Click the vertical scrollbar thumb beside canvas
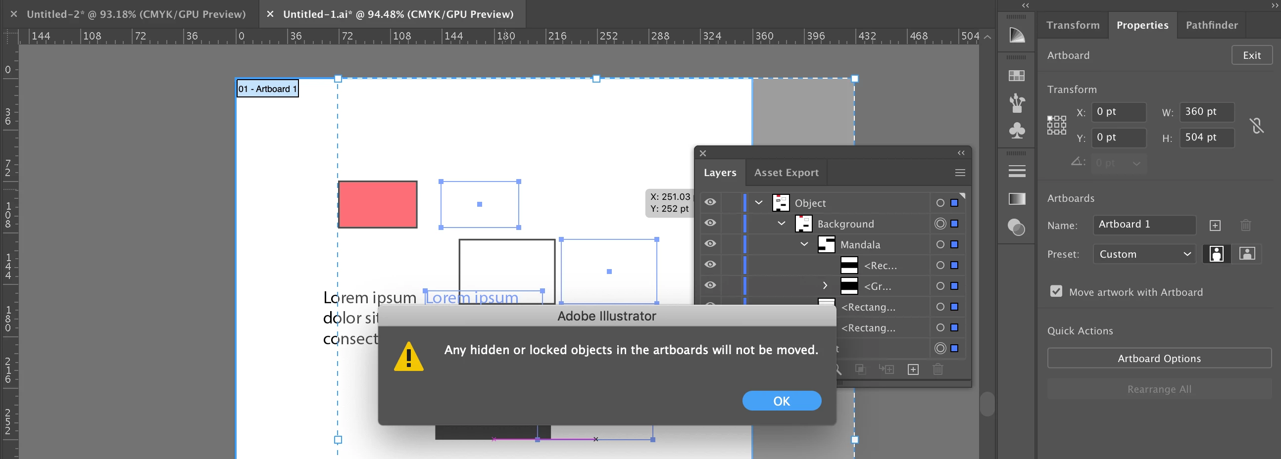Viewport: 1281px width, 459px height. [x=987, y=405]
